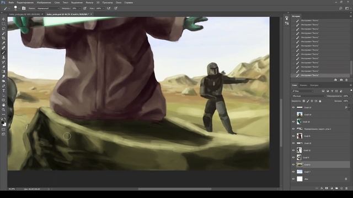Screen dimensions: 353x198
Task: Select the Brush tool in left toolbar
Action: click(3, 53)
